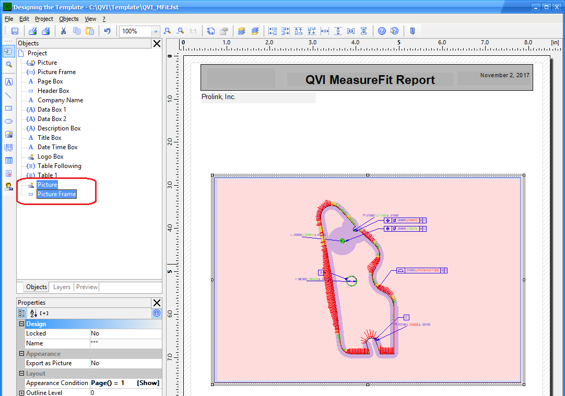The height and width of the screenshot is (396, 565).
Task: Select Table Following tree item
Action: 60,166
